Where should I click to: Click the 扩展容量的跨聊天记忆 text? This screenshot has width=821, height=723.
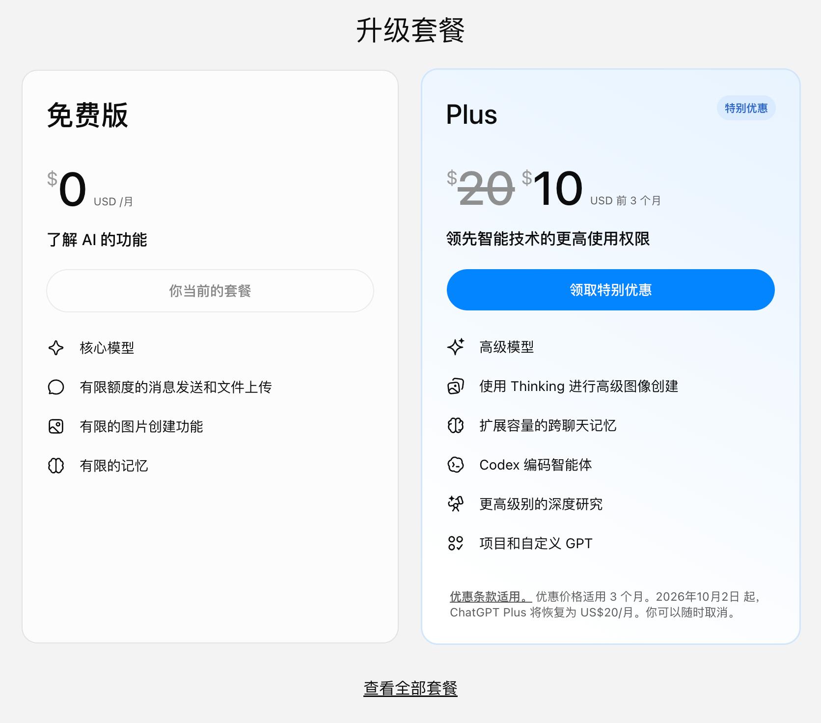coord(548,425)
